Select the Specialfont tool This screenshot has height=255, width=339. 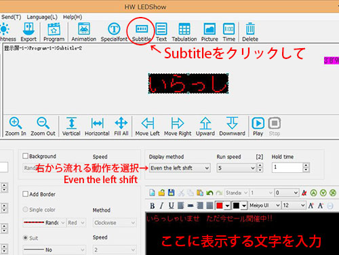coord(114,32)
